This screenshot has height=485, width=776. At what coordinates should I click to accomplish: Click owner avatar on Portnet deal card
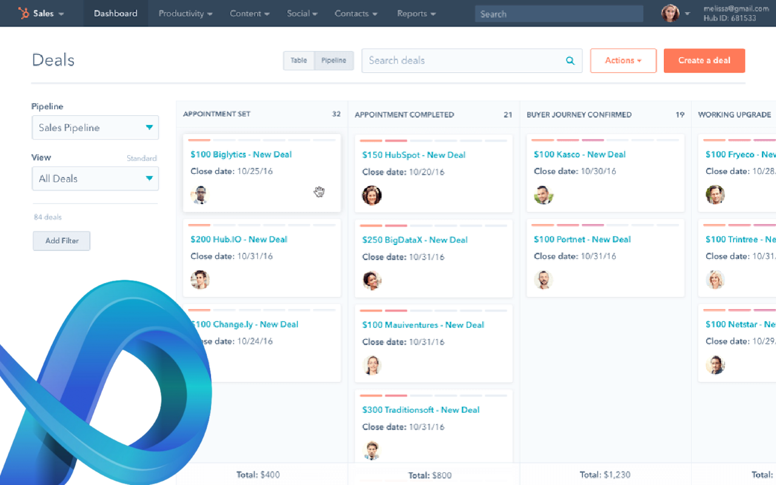point(543,280)
